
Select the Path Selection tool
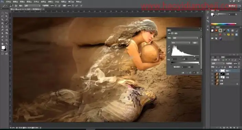pos(2,40)
